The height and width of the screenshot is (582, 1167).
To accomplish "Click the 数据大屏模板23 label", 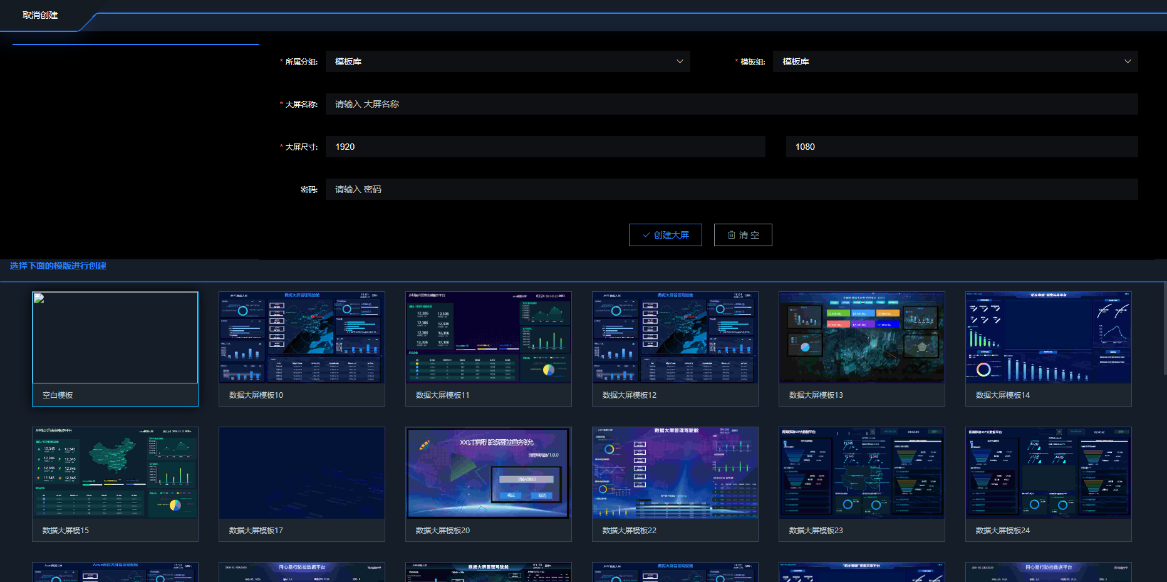I will coord(816,531).
